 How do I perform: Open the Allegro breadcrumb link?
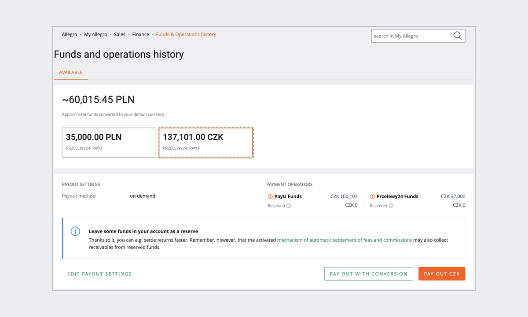tap(70, 34)
